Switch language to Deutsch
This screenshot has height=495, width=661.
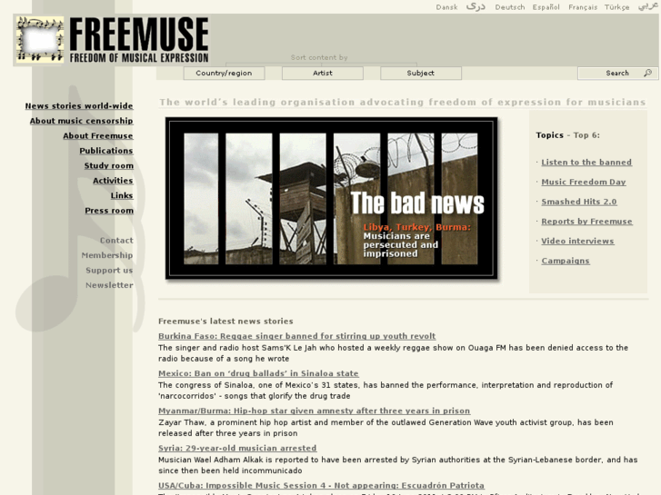tap(510, 7)
